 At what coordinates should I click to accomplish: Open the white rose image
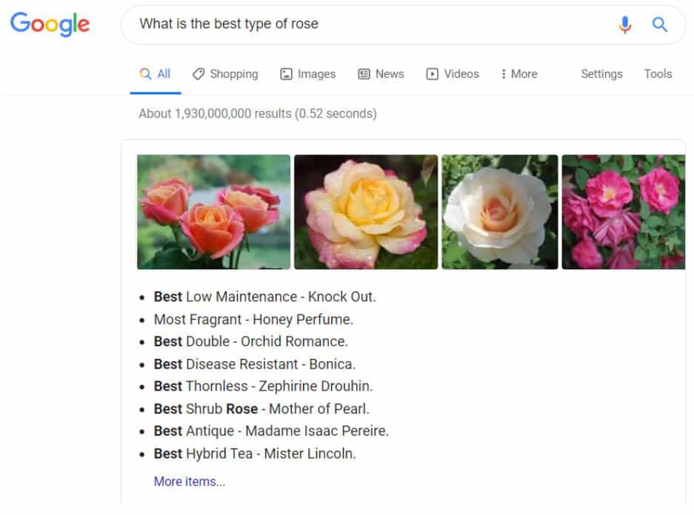pyautogui.click(x=499, y=212)
